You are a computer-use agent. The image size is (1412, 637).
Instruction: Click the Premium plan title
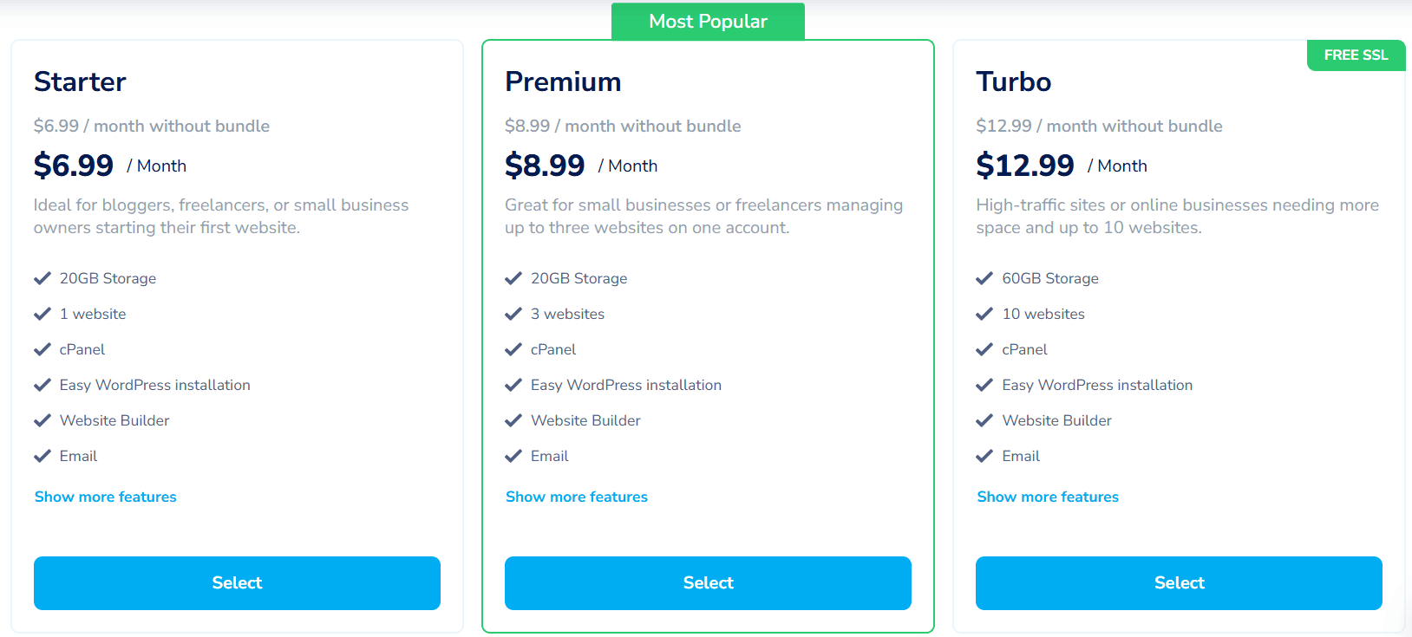(563, 81)
